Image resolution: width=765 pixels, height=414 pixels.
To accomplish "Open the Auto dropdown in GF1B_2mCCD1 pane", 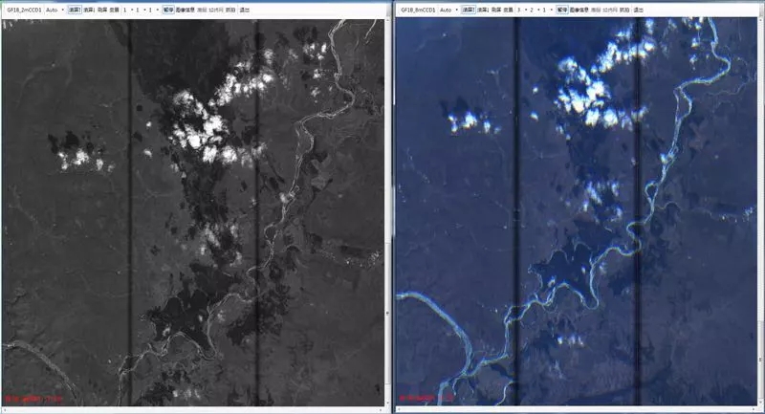I will pyautogui.click(x=55, y=10).
